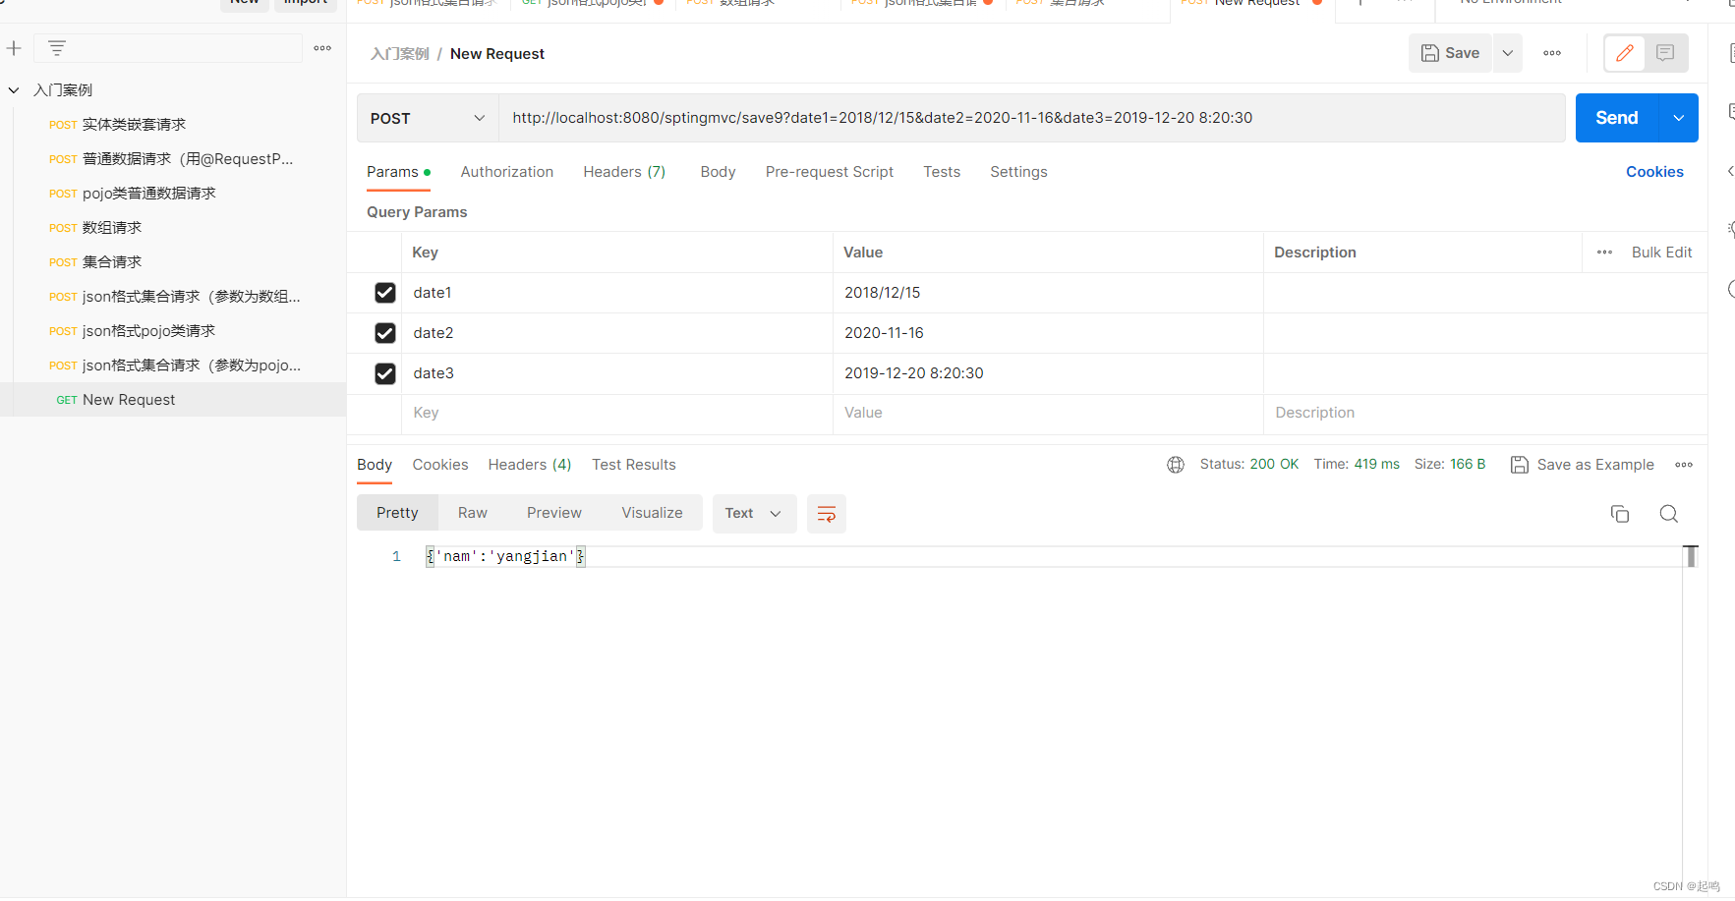Open the response more-options dots
Image resolution: width=1735 pixels, height=901 pixels.
pos(1684,465)
